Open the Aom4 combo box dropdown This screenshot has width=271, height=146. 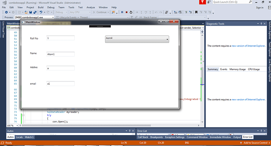[137, 39]
